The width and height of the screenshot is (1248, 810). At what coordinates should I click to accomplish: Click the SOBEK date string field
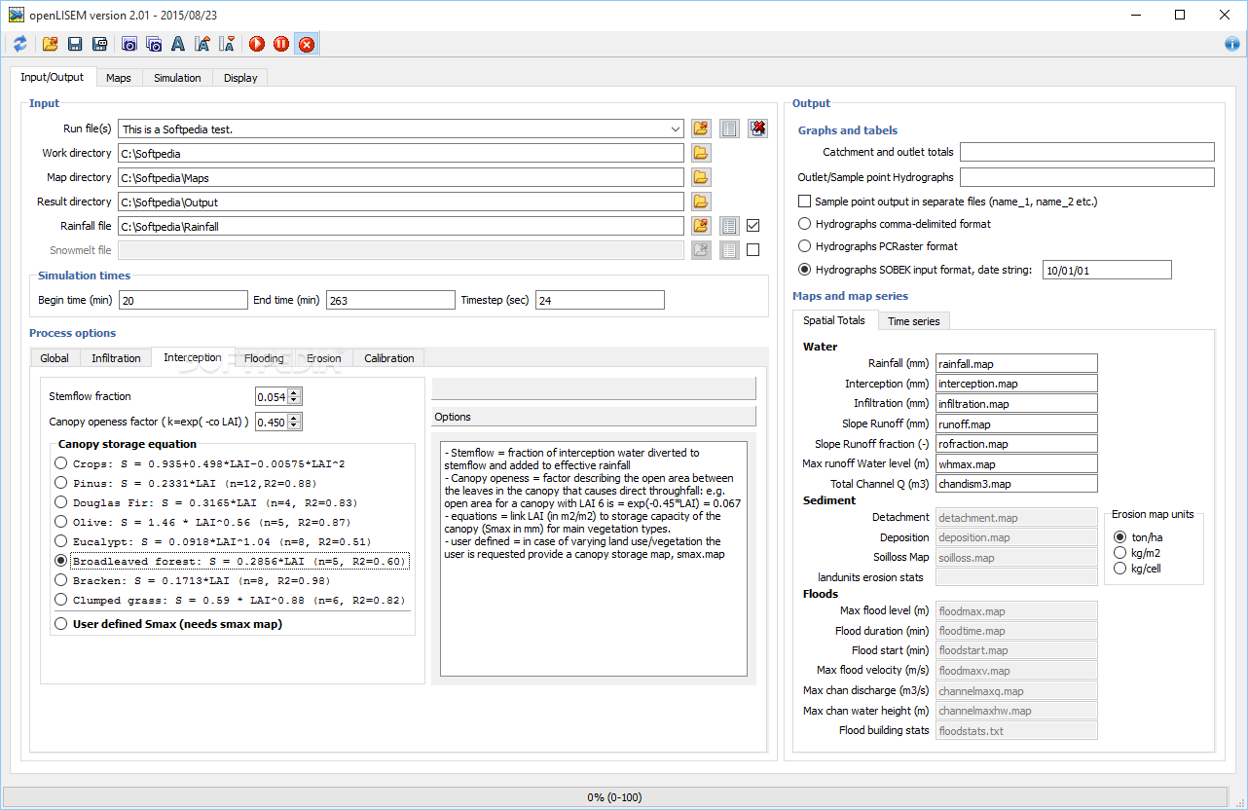[x=1107, y=270]
